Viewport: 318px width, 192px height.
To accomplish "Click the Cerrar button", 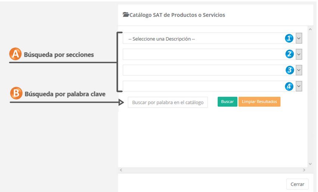I will click(x=297, y=184).
